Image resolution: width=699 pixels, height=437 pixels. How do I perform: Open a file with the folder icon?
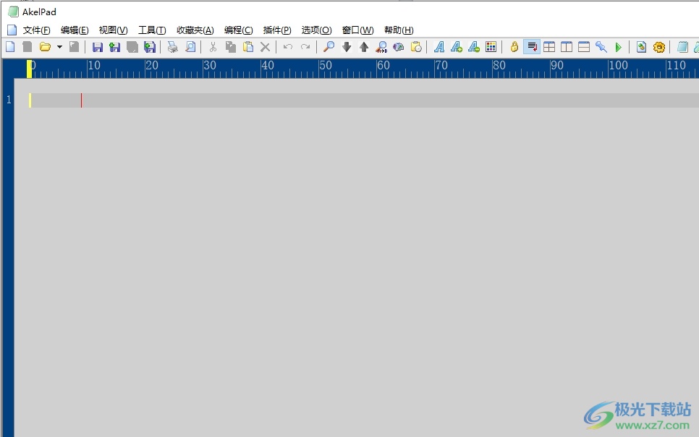pyautogui.click(x=45, y=47)
